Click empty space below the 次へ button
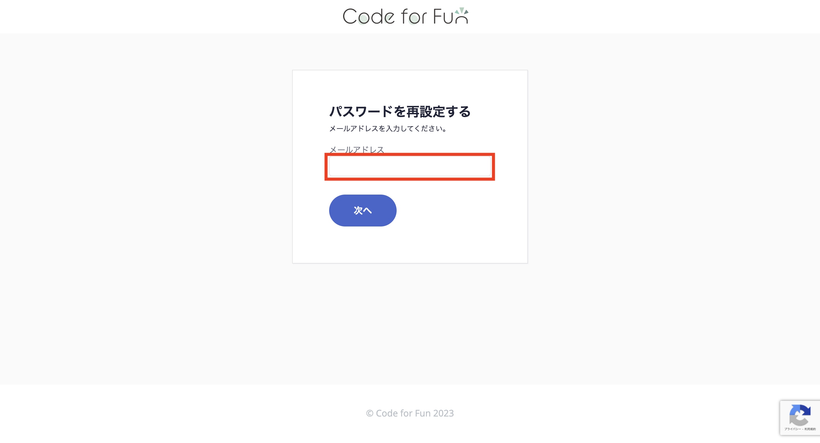 tap(410, 245)
